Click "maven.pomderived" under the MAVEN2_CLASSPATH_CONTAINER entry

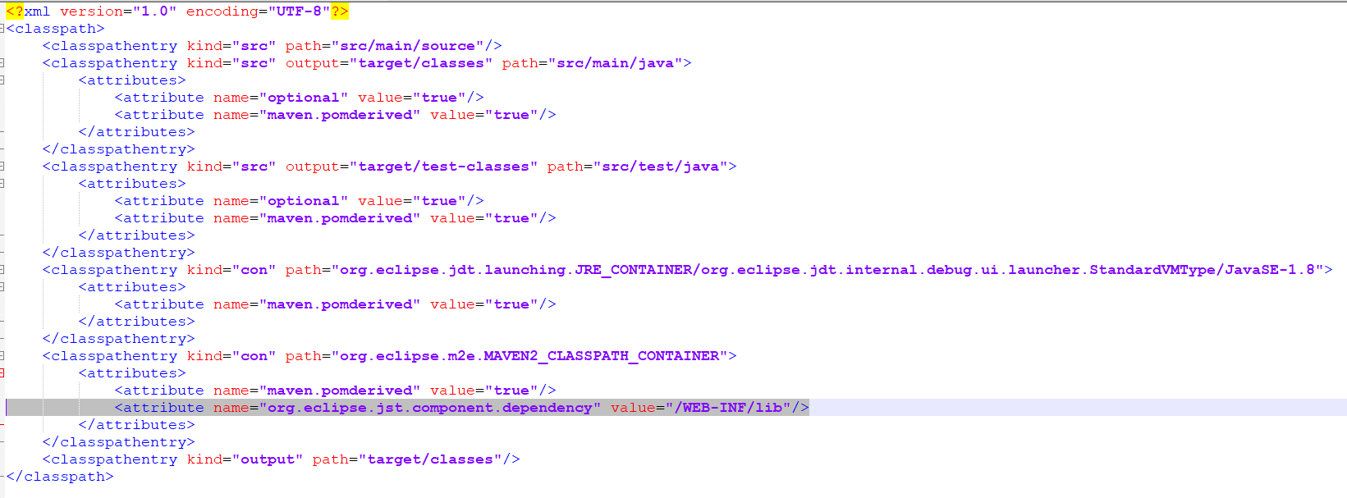(x=340, y=391)
